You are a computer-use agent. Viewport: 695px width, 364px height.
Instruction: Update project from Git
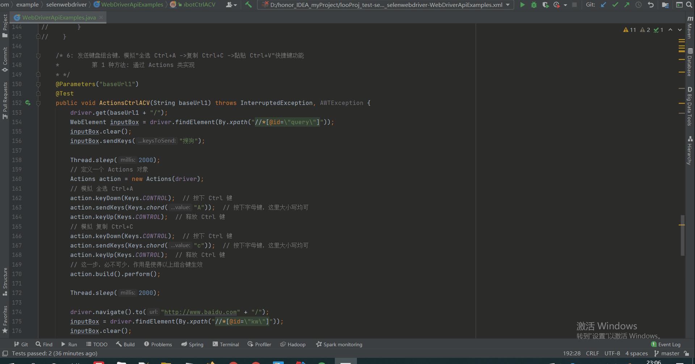click(x=602, y=5)
